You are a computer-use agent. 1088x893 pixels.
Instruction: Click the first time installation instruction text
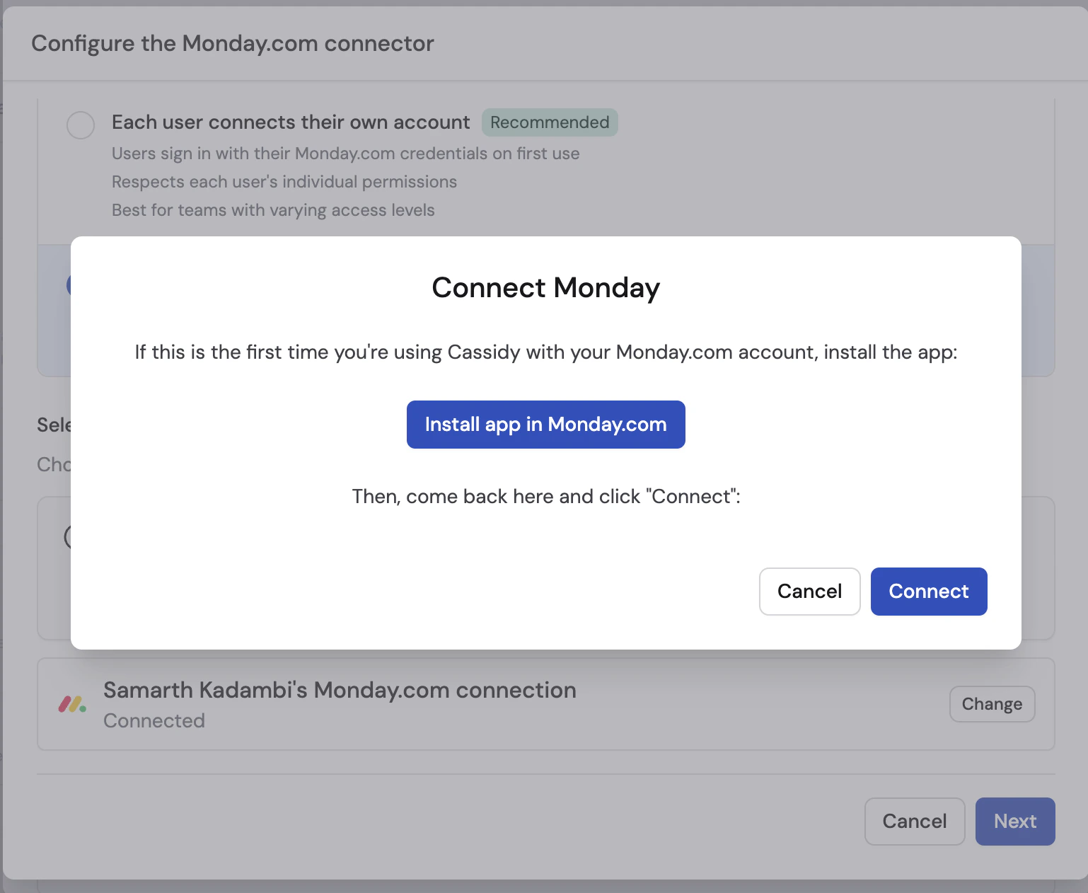(x=545, y=352)
